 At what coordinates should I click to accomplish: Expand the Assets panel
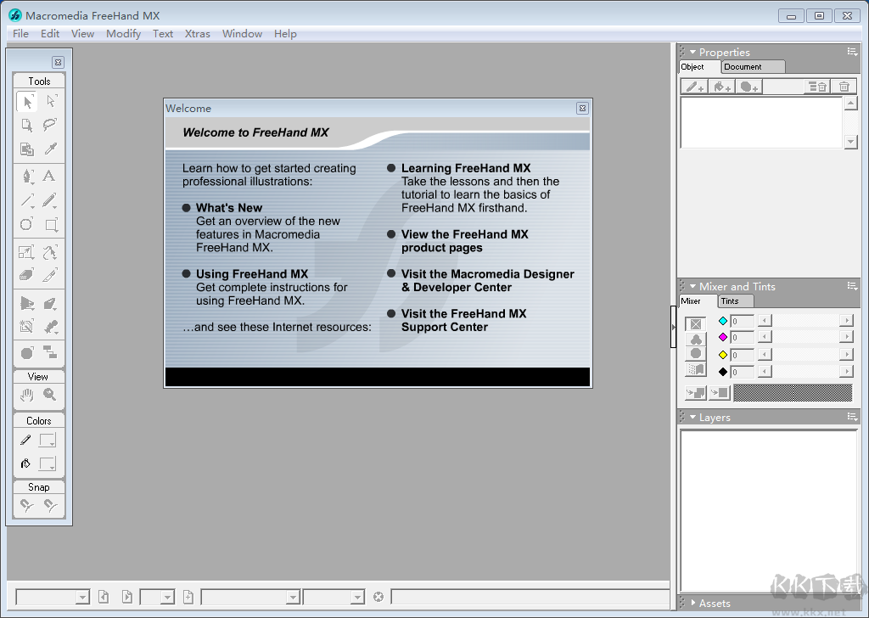click(692, 603)
